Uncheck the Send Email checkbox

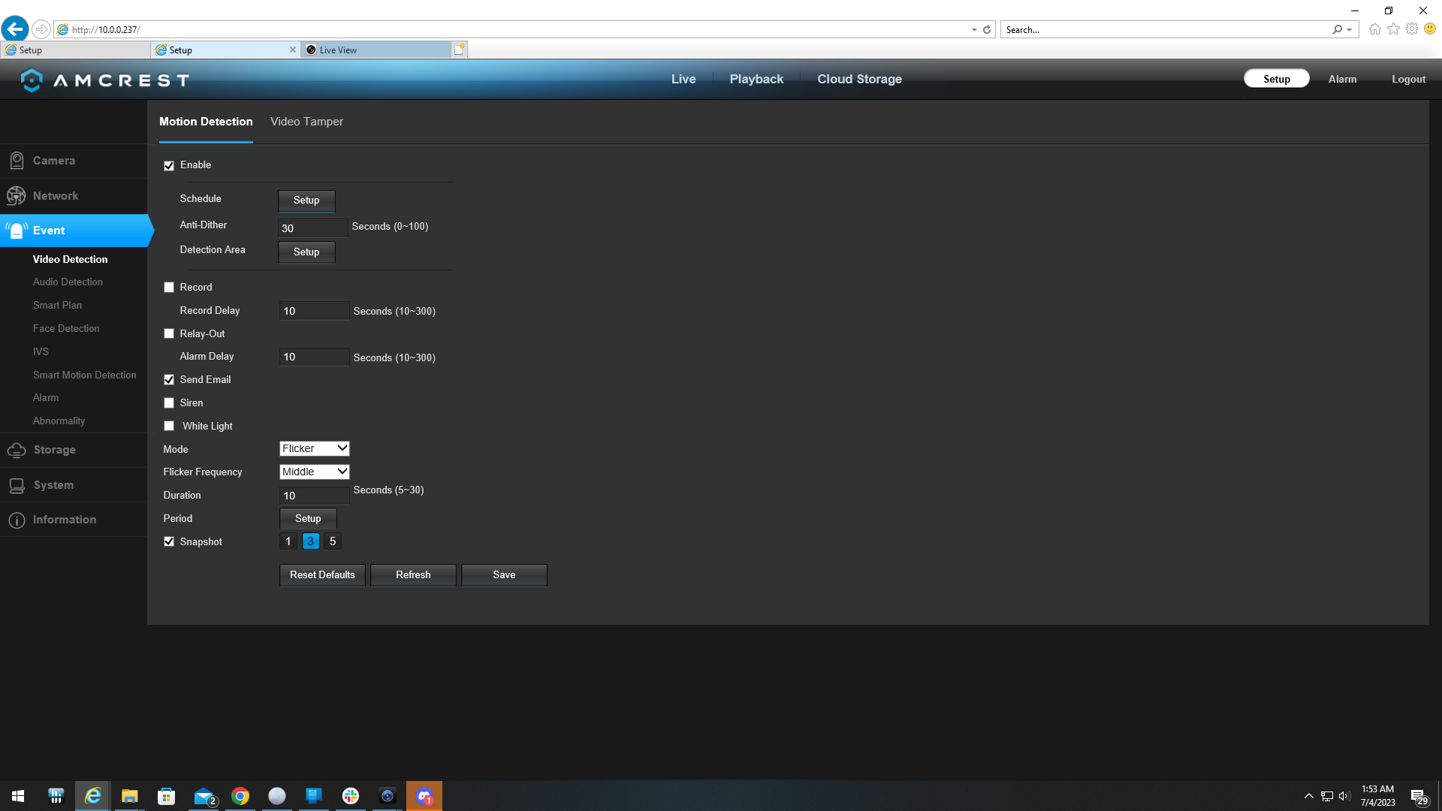(x=169, y=380)
